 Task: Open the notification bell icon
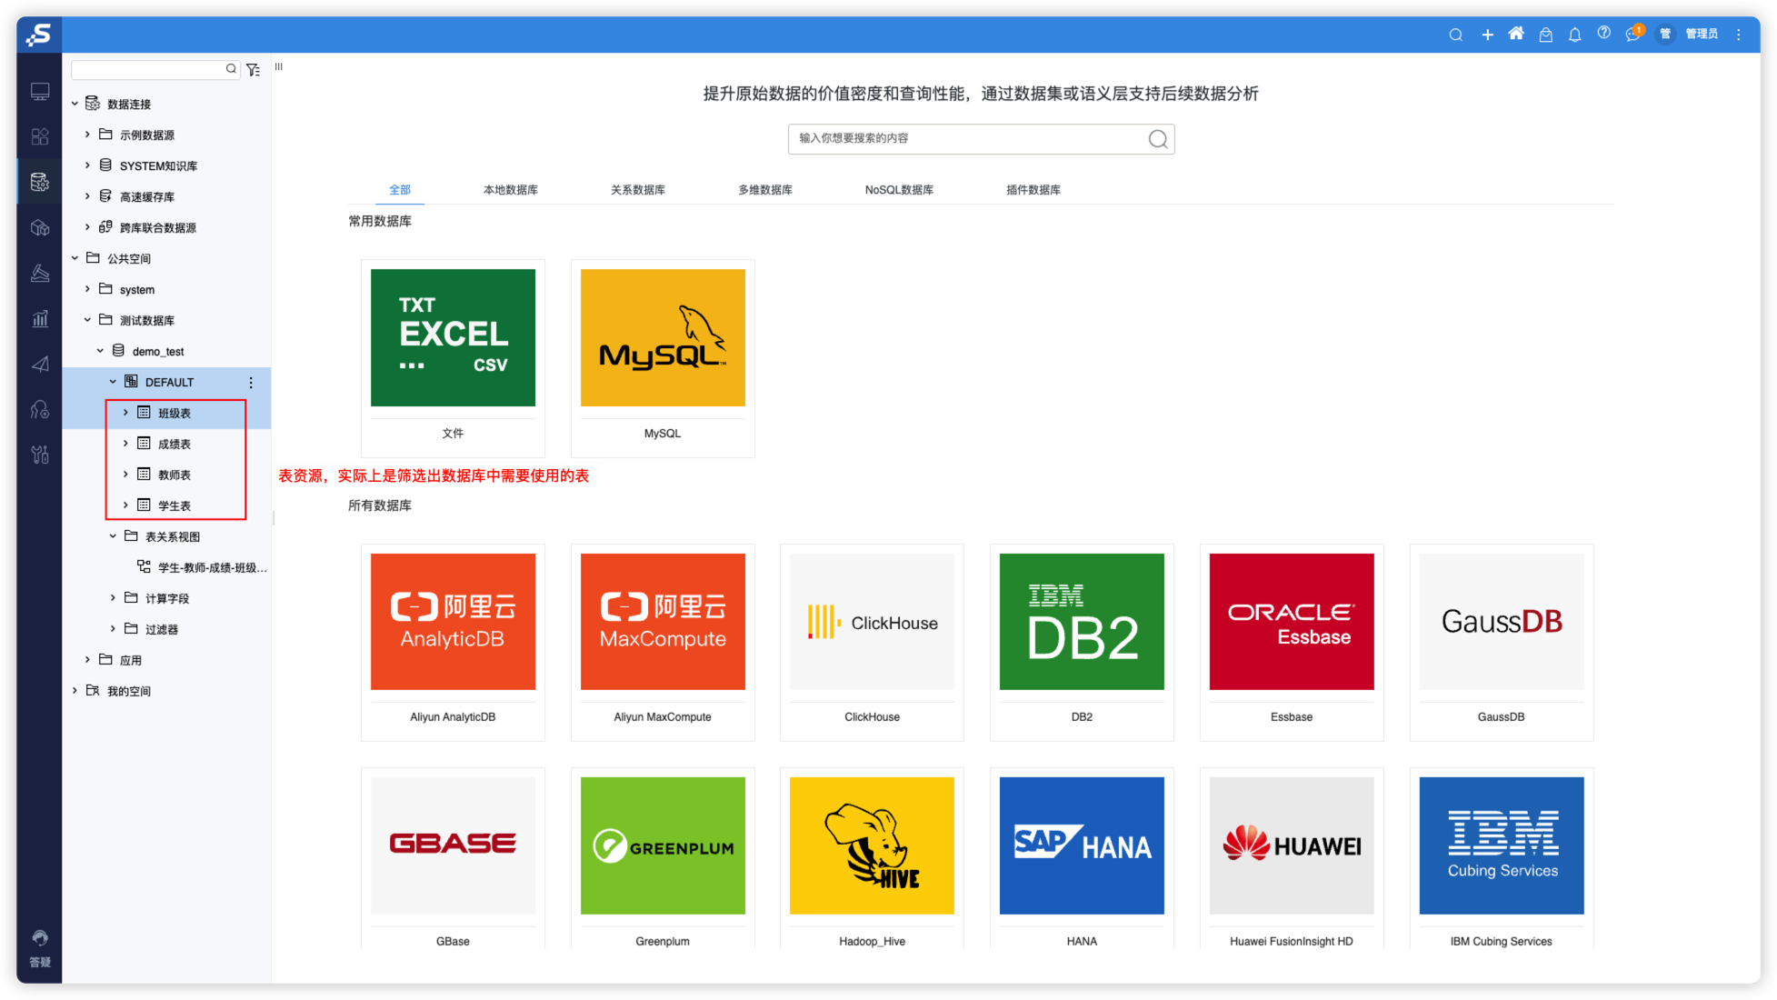pyautogui.click(x=1574, y=35)
